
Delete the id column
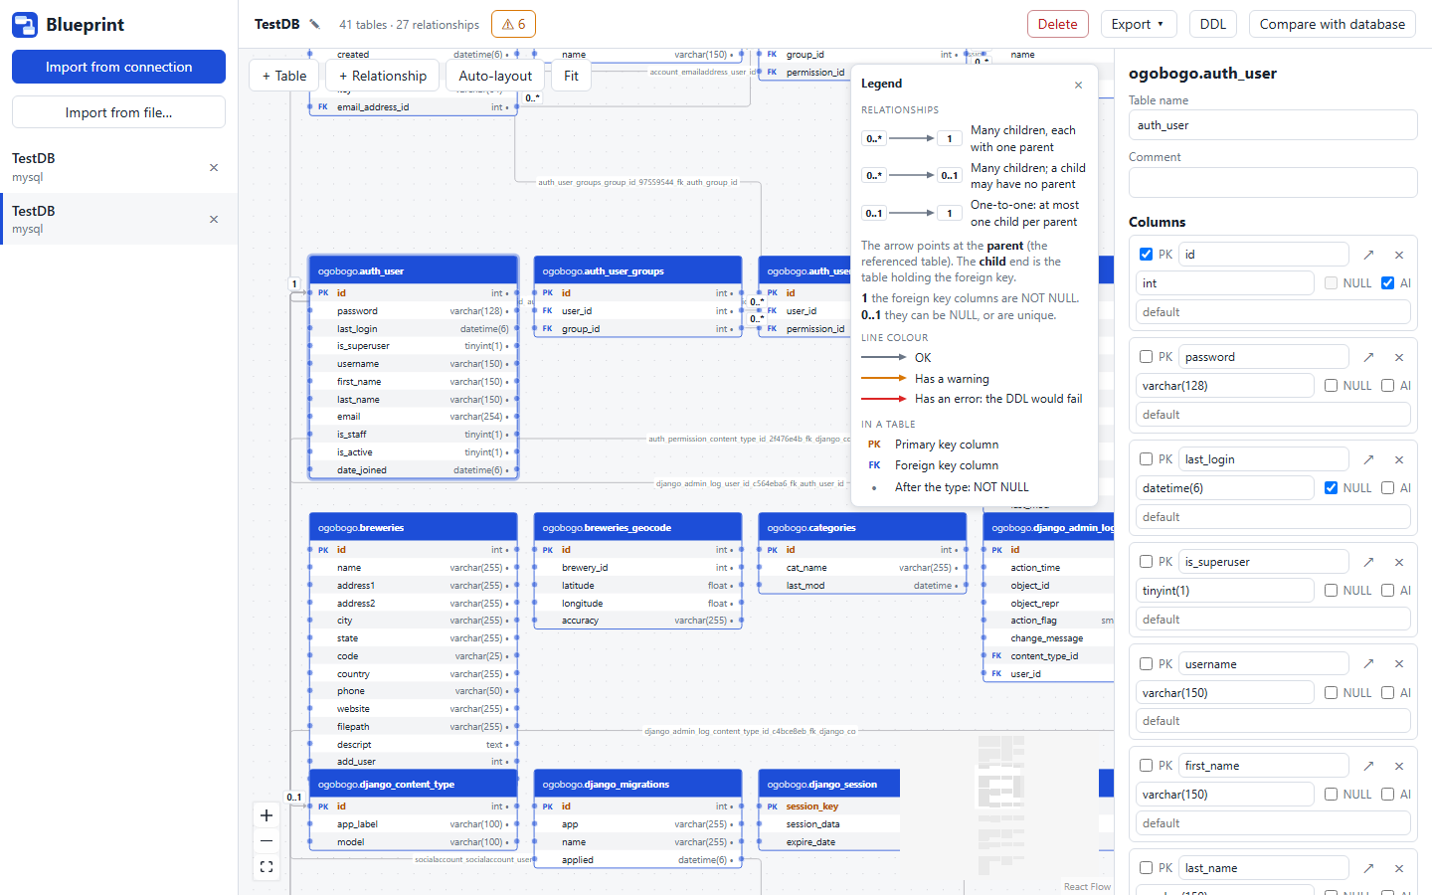(x=1399, y=255)
